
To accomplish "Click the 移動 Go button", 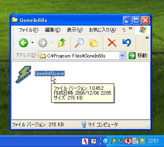I will (138, 56).
